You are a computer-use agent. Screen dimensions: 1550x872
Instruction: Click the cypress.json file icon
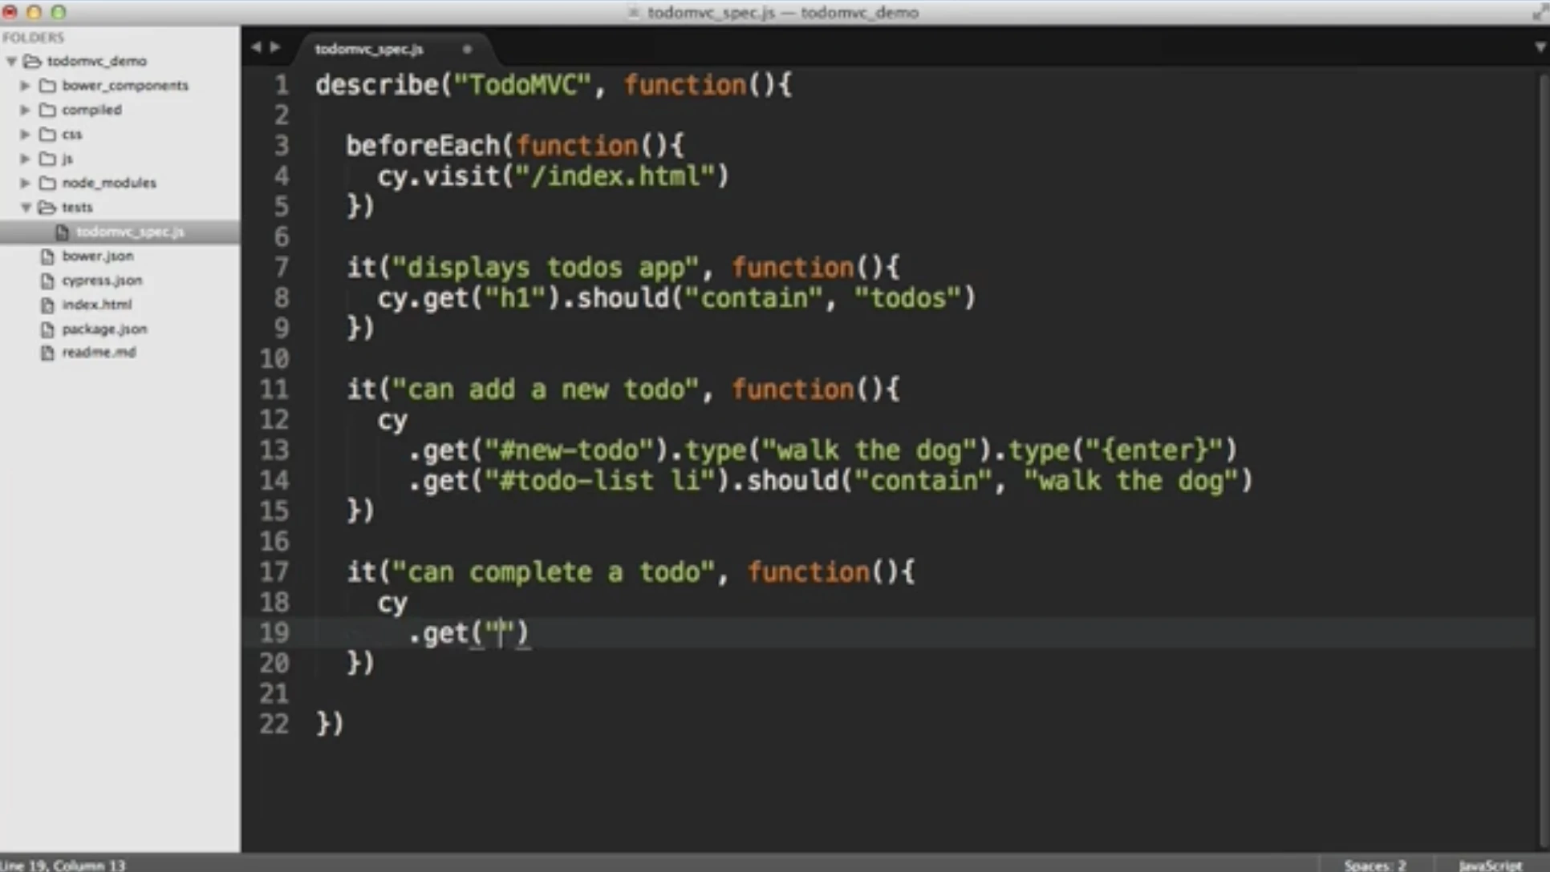coord(47,281)
